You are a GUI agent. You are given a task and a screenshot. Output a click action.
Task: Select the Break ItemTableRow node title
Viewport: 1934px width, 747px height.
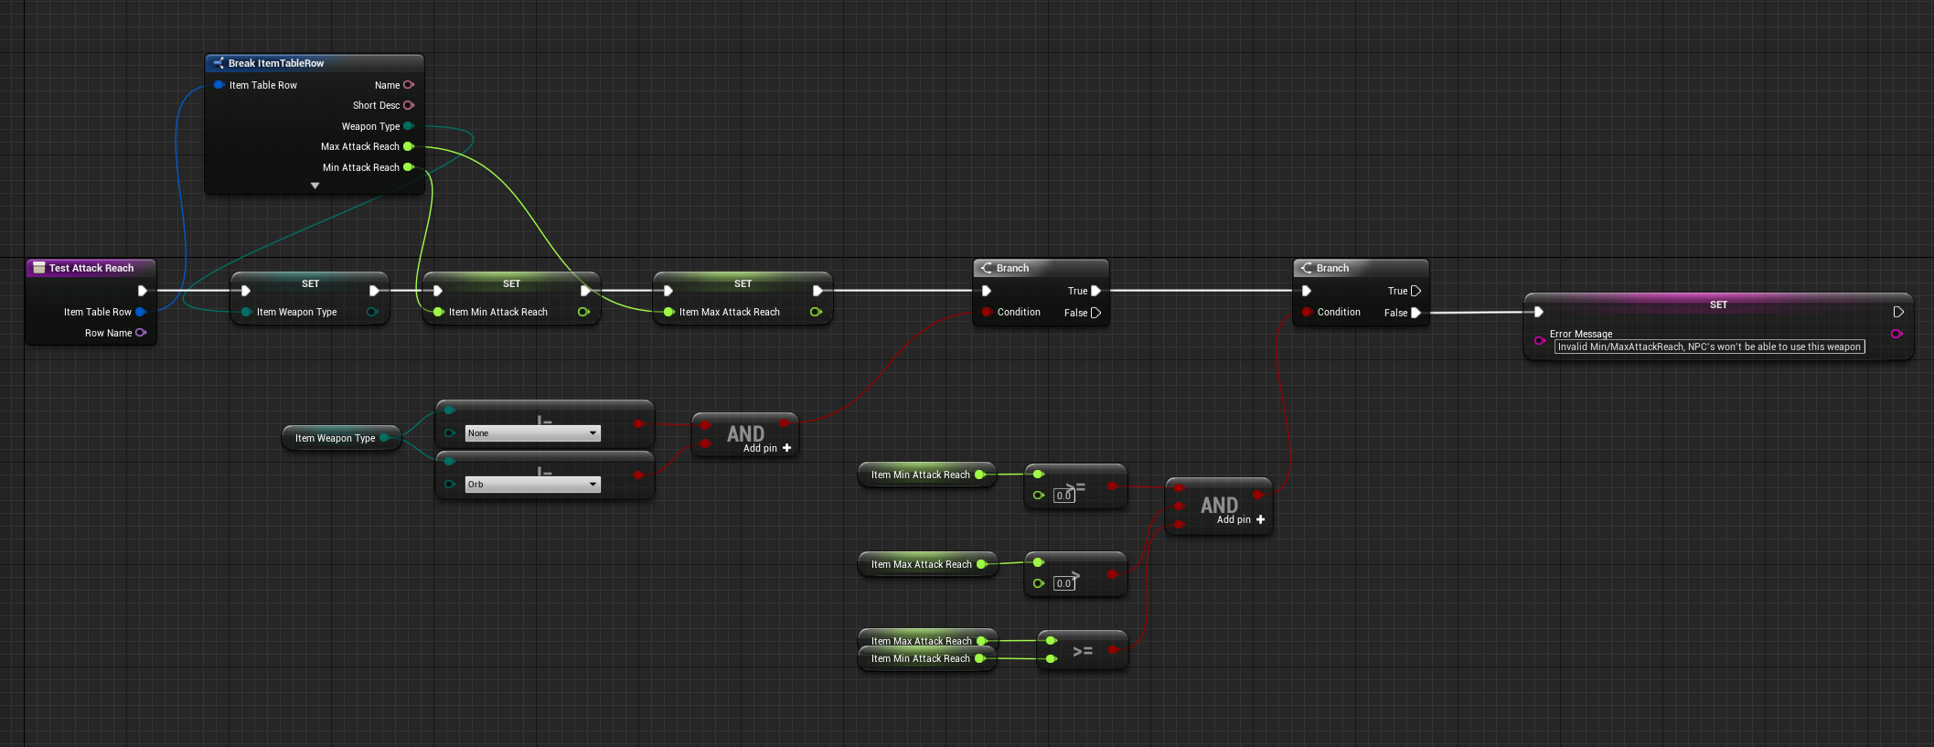coord(276,63)
